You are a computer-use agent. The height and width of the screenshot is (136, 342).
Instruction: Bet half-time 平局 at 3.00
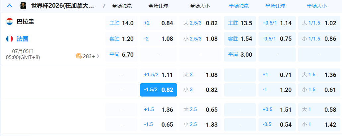240,54
